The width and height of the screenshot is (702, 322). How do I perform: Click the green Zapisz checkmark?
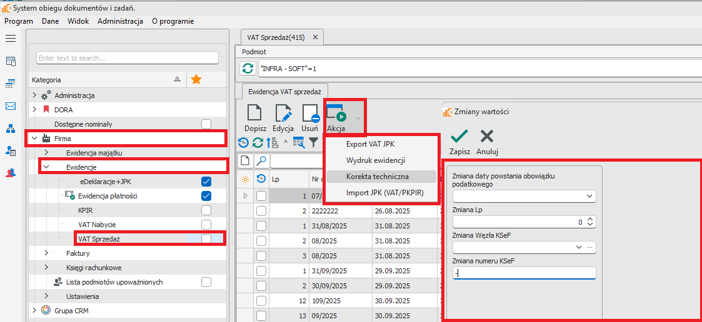[459, 136]
